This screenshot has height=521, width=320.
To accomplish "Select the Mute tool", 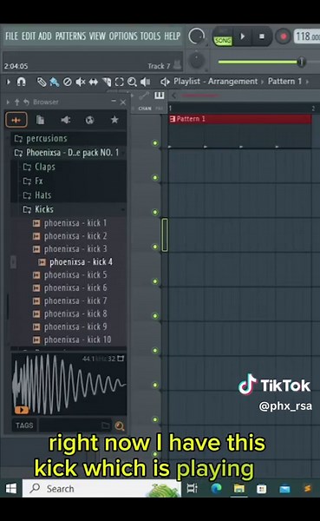I will tap(81, 82).
